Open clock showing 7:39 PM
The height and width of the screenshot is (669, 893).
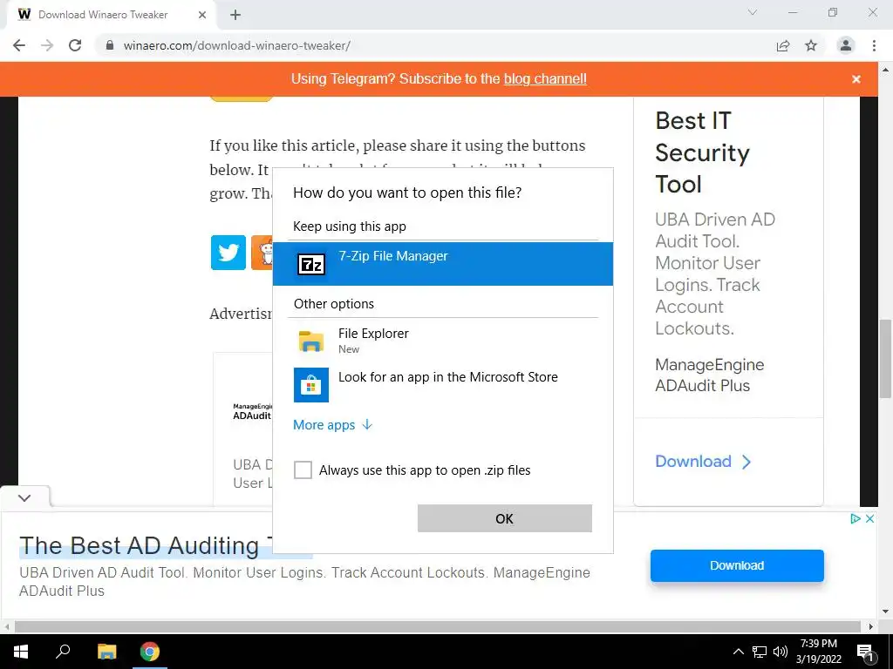point(818,652)
